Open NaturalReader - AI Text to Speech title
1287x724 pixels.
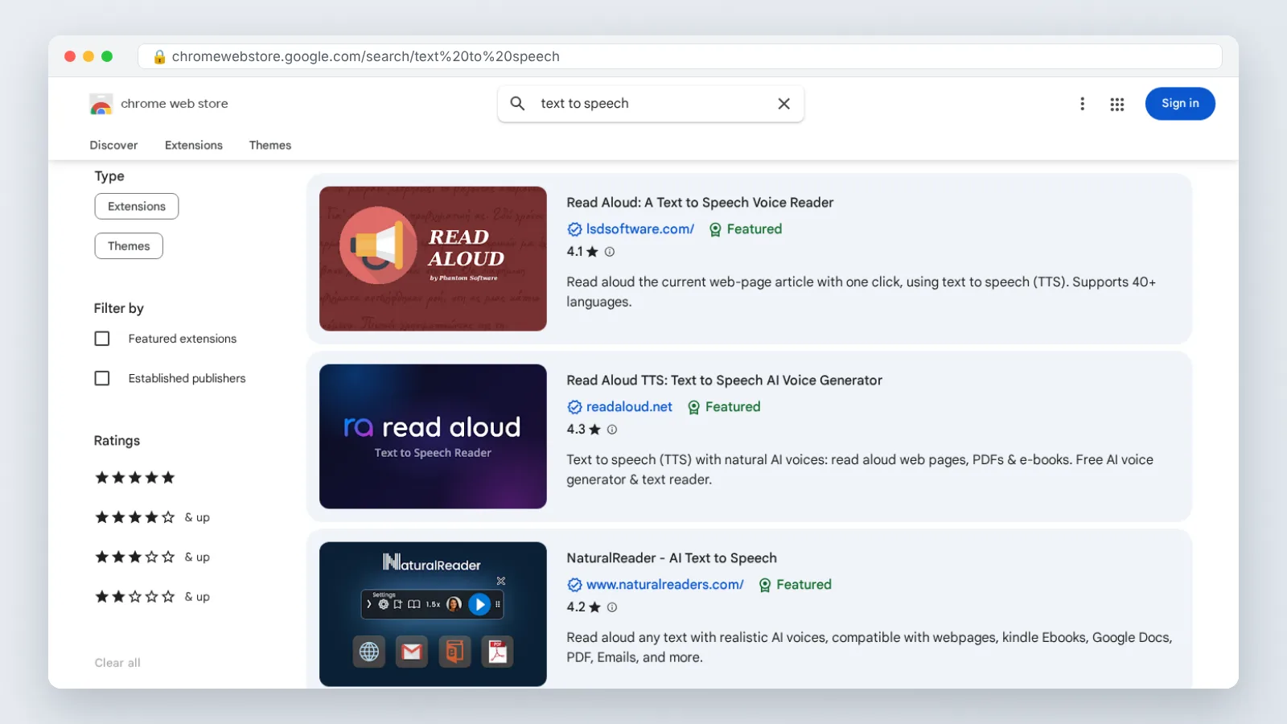pos(672,558)
